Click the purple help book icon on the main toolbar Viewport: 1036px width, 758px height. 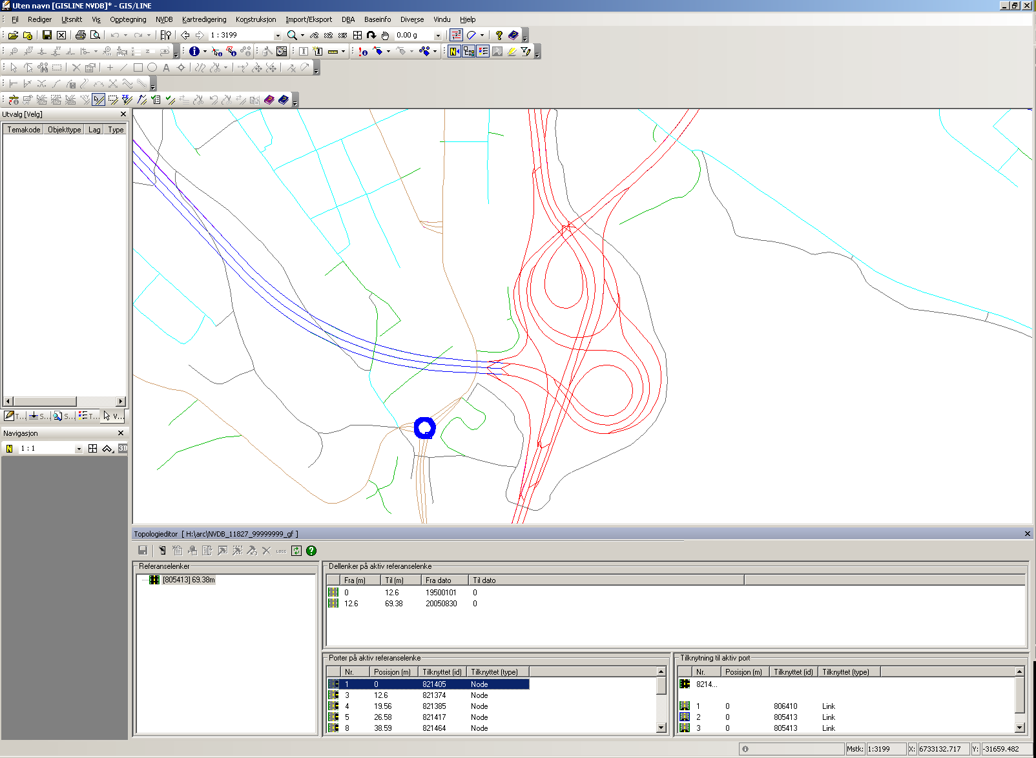pos(513,35)
